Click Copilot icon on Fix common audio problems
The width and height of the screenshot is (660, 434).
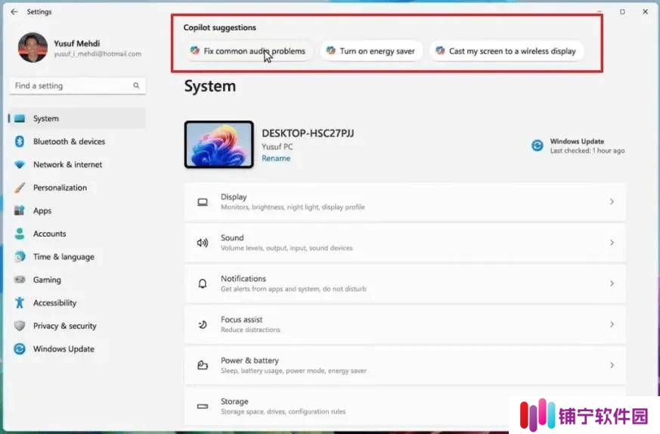click(x=194, y=51)
